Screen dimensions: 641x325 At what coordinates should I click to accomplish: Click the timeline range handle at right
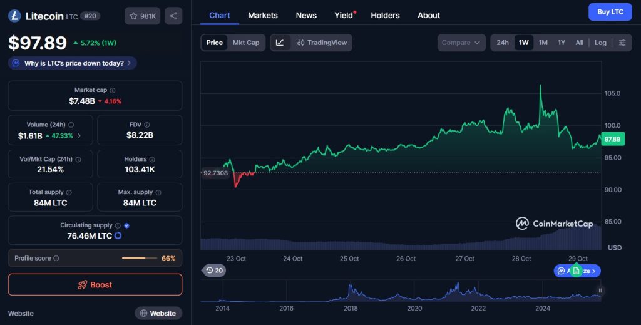point(600,291)
